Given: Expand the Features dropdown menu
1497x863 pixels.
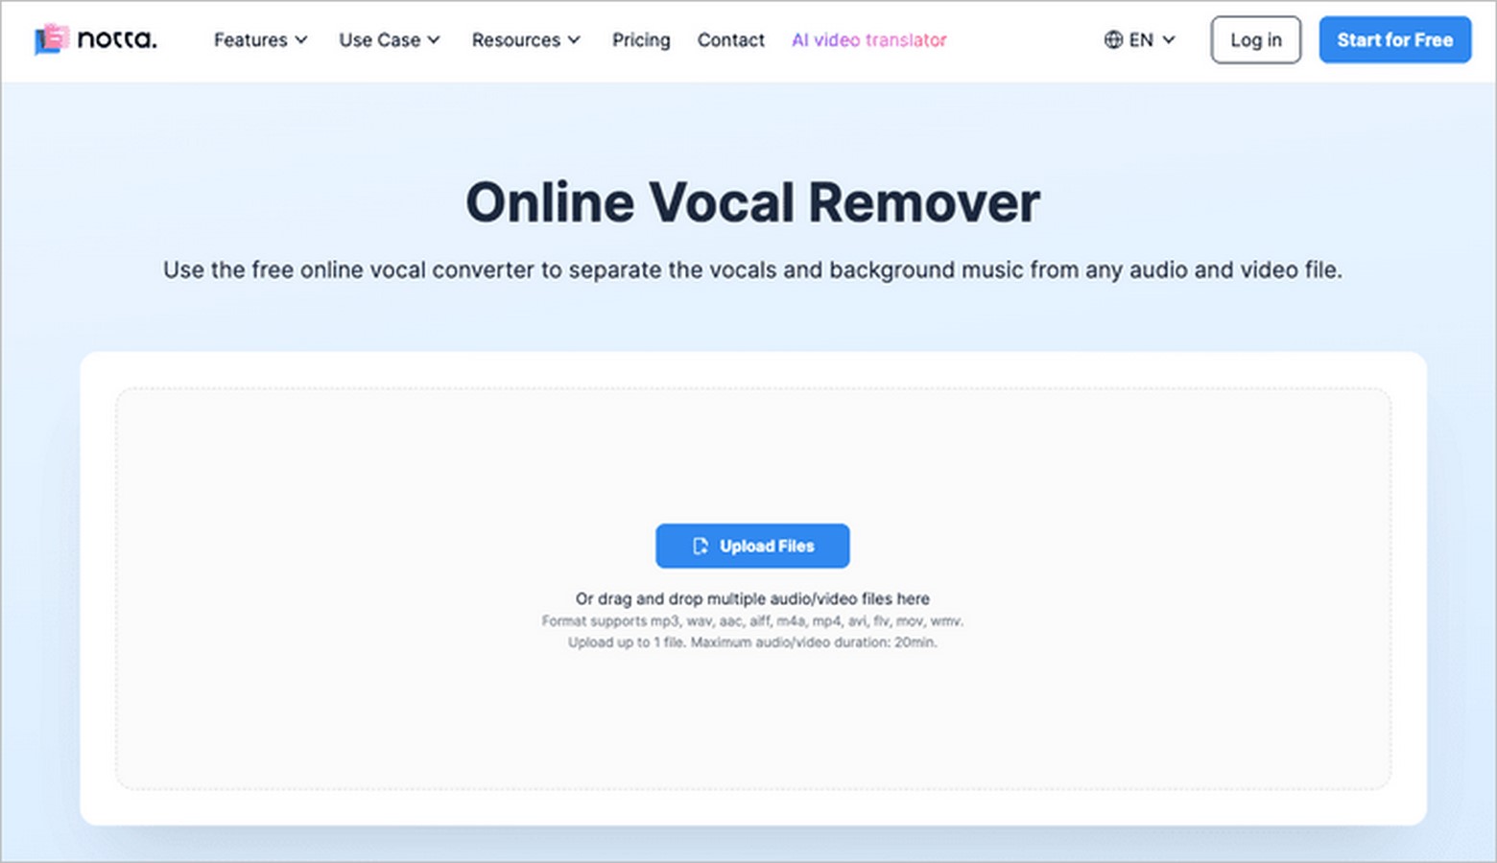Looking at the screenshot, I should click(x=260, y=40).
